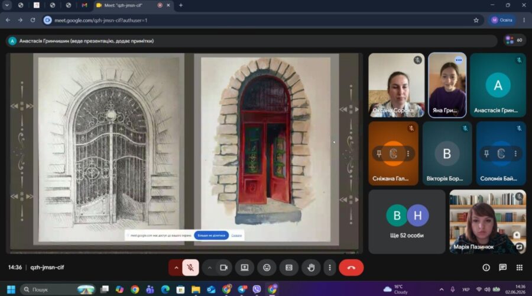The height and width of the screenshot is (296, 532).
Task: Expand the tab search chevron
Action: 7,5
